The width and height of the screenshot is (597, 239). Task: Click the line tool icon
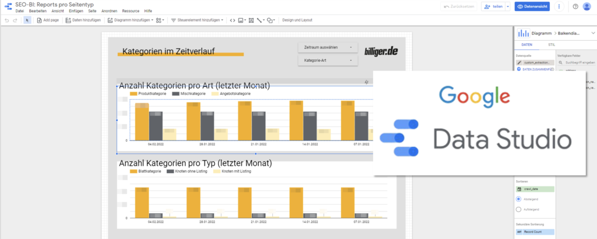click(261, 20)
